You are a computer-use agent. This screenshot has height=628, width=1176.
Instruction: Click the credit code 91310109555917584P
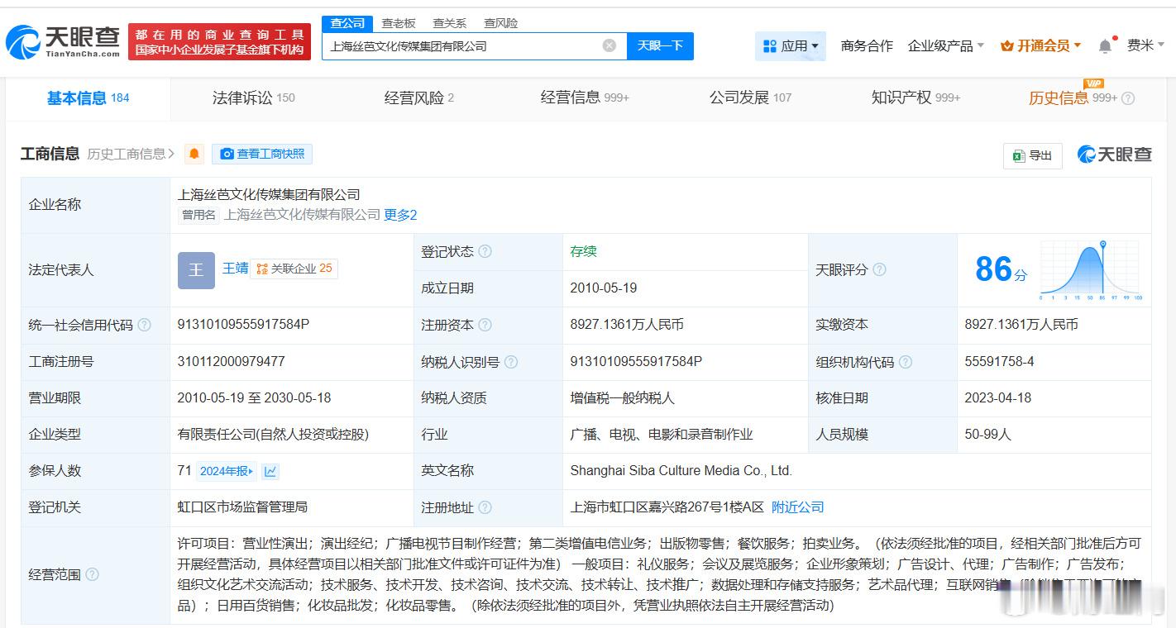point(243,325)
